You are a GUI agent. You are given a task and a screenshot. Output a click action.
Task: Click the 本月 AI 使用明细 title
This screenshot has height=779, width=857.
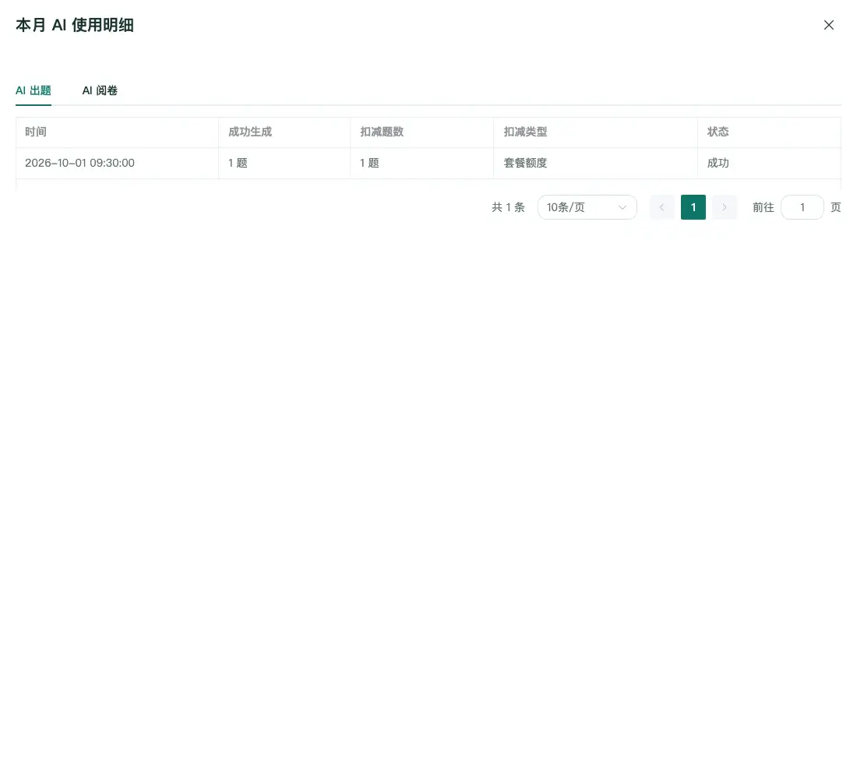coord(75,25)
